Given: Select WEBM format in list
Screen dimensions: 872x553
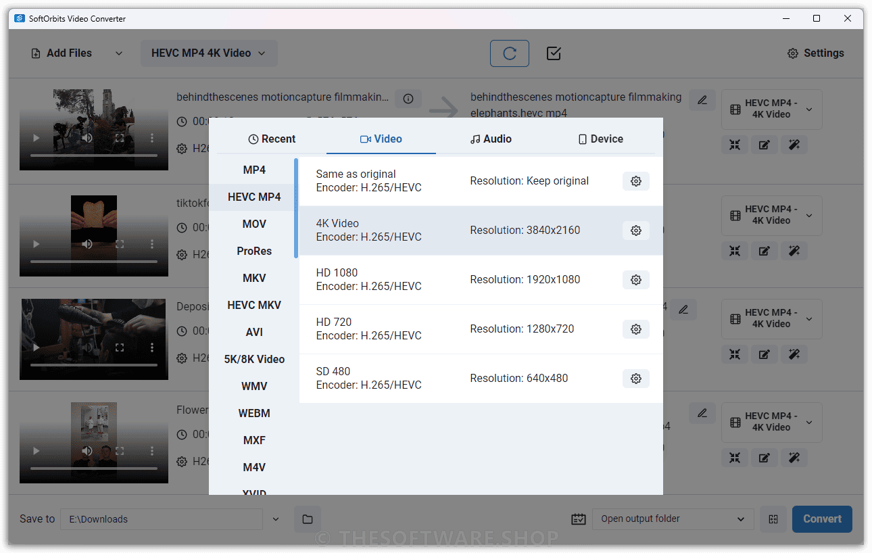Looking at the screenshot, I should [254, 414].
